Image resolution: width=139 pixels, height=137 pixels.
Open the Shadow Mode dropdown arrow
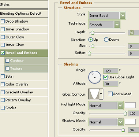click(x=120, y=122)
